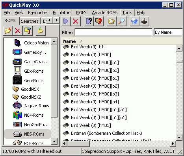
Task: Select the N64-Roms logo icon
Action: point(17,115)
